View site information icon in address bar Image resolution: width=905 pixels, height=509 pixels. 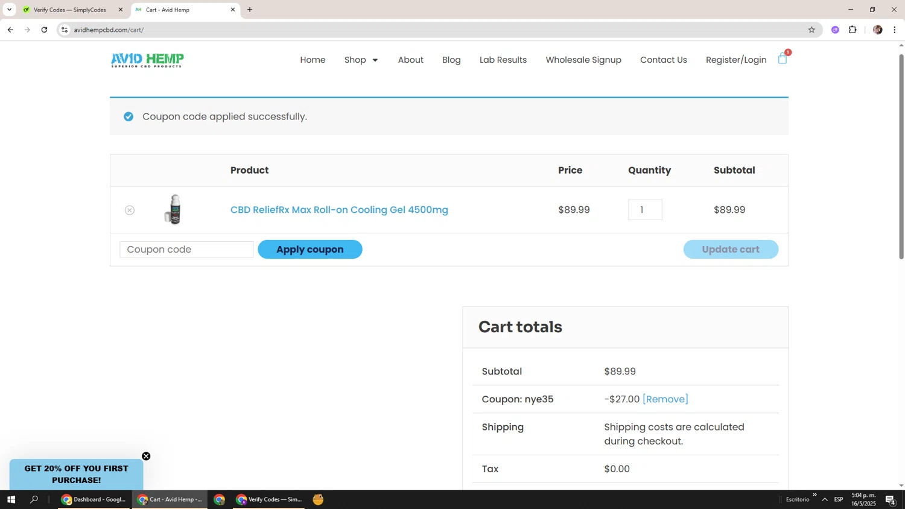click(x=65, y=30)
